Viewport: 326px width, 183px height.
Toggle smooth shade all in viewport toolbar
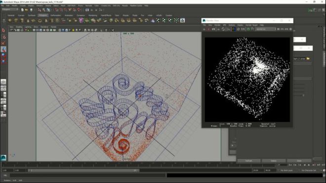click(63, 30)
